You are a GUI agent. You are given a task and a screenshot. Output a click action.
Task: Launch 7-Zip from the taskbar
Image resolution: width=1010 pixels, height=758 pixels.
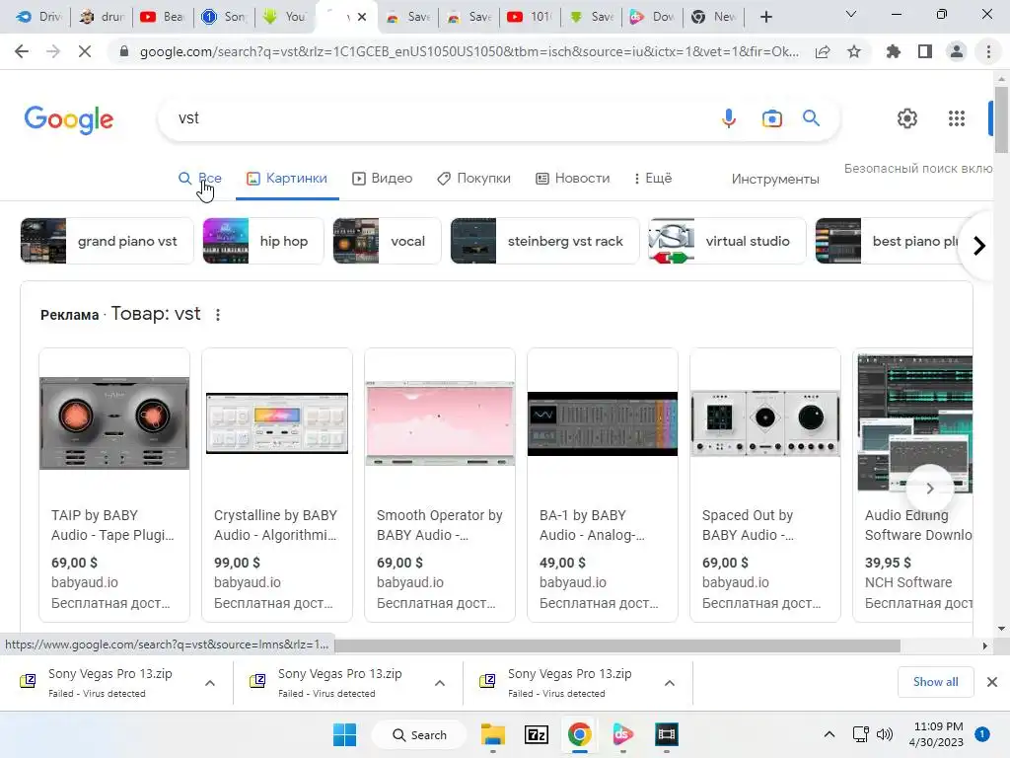[537, 734]
